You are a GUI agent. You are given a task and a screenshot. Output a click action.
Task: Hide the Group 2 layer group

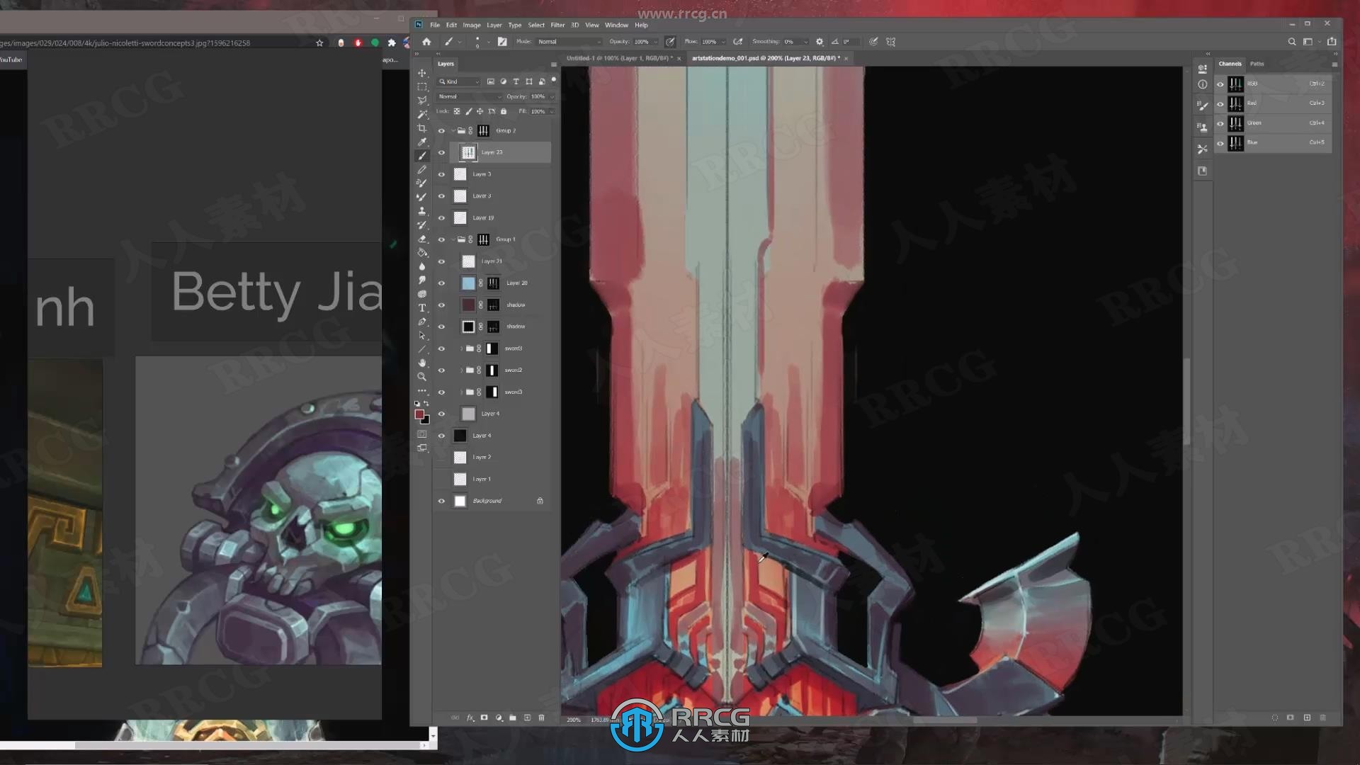[x=441, y=131]
